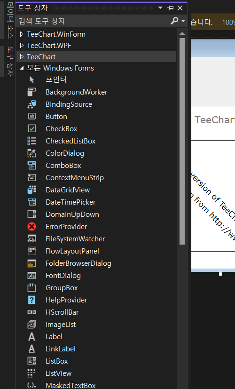Expand the TeeChart.WPF group
The height and width of the screenshot is (389, 235).
tap(22, 46)
